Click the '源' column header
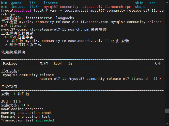169x126 pixels. tap(70, 64)
